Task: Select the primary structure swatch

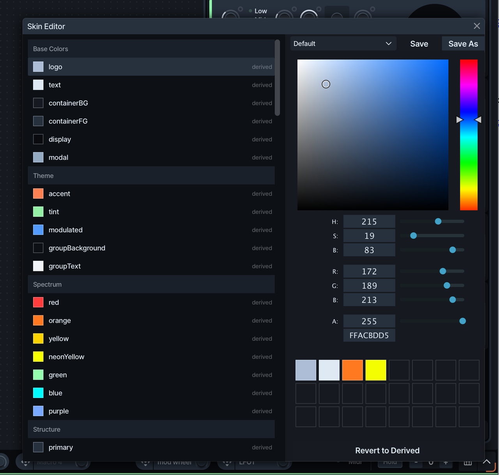Action: pyautogui.click(x=38, y=447)
